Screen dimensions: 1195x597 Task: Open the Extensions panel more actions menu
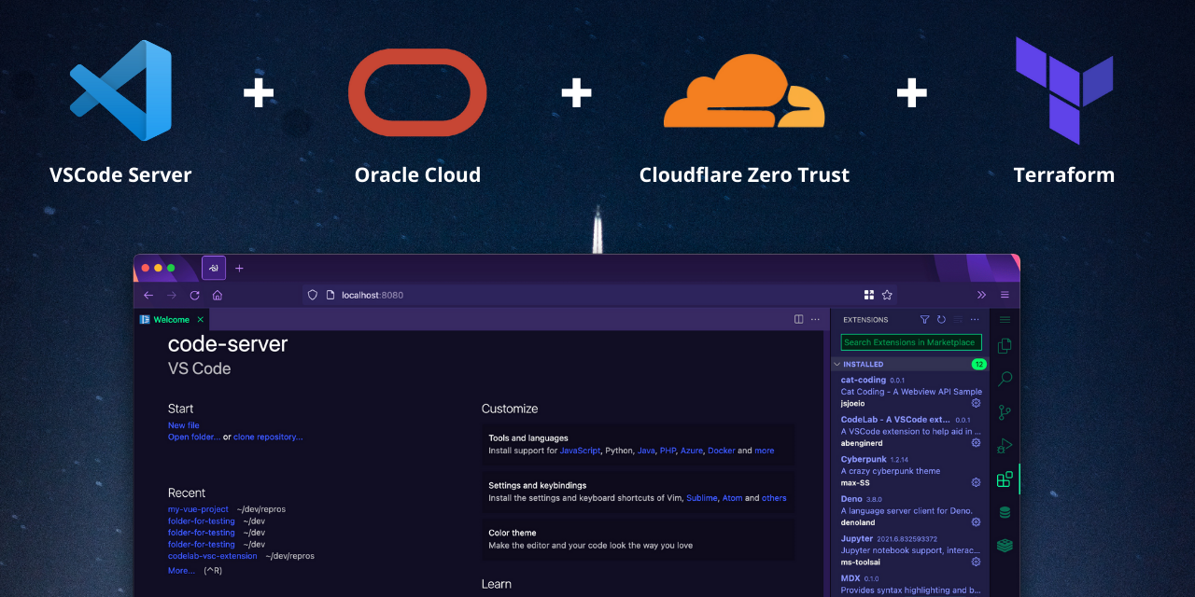click(x=975, y=320)
